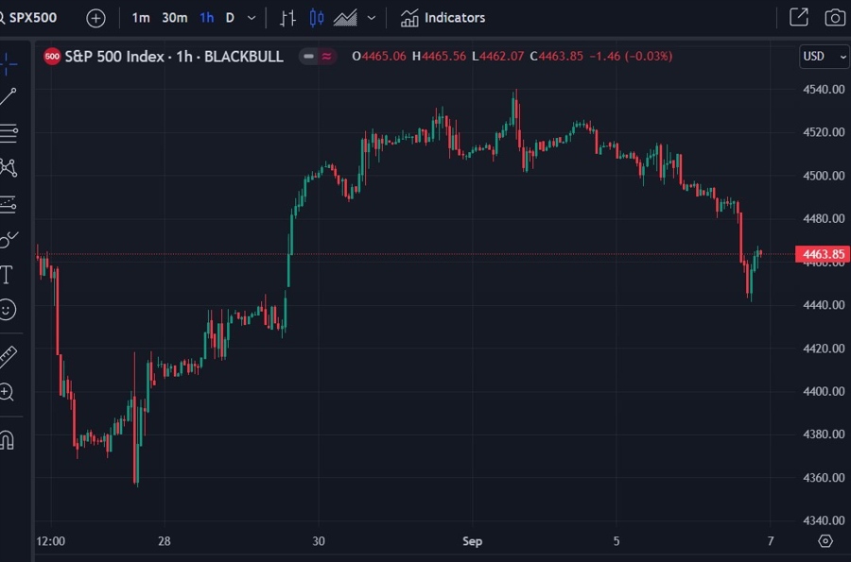Select the ruler measure tool
This screenshot has height=562, width=851.
point(8,357)
